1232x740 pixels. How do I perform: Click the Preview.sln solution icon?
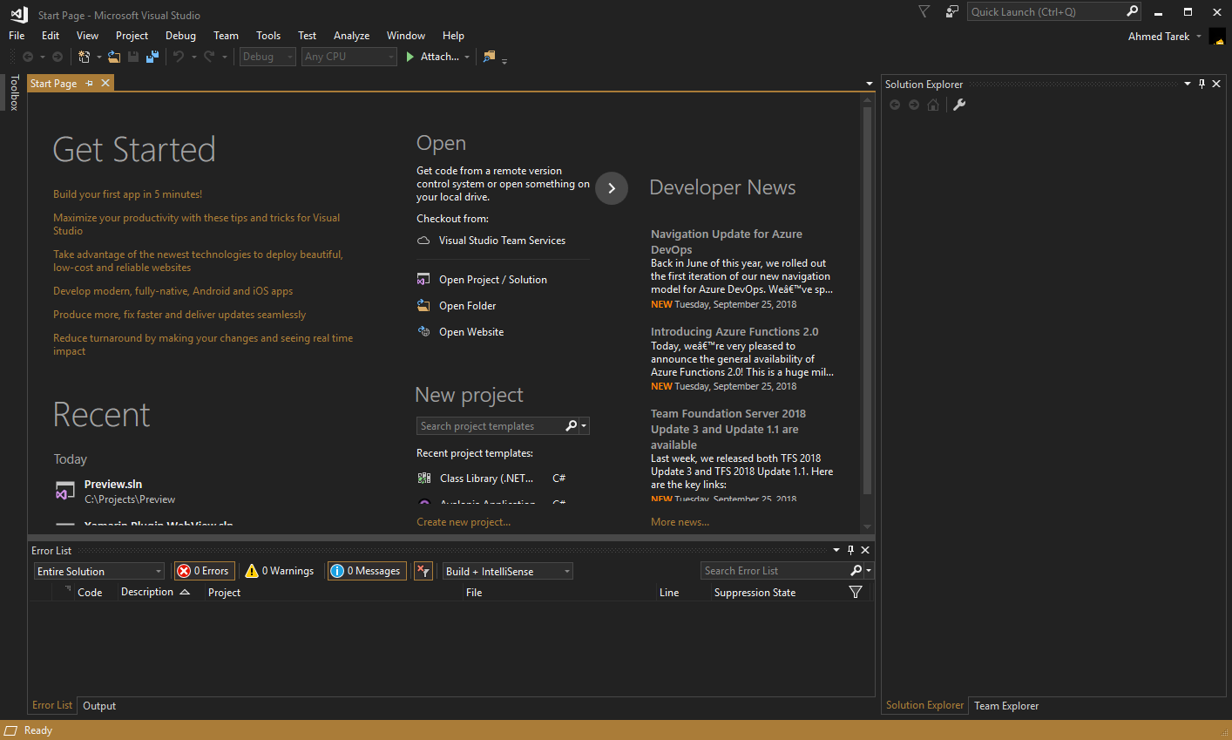64,491
